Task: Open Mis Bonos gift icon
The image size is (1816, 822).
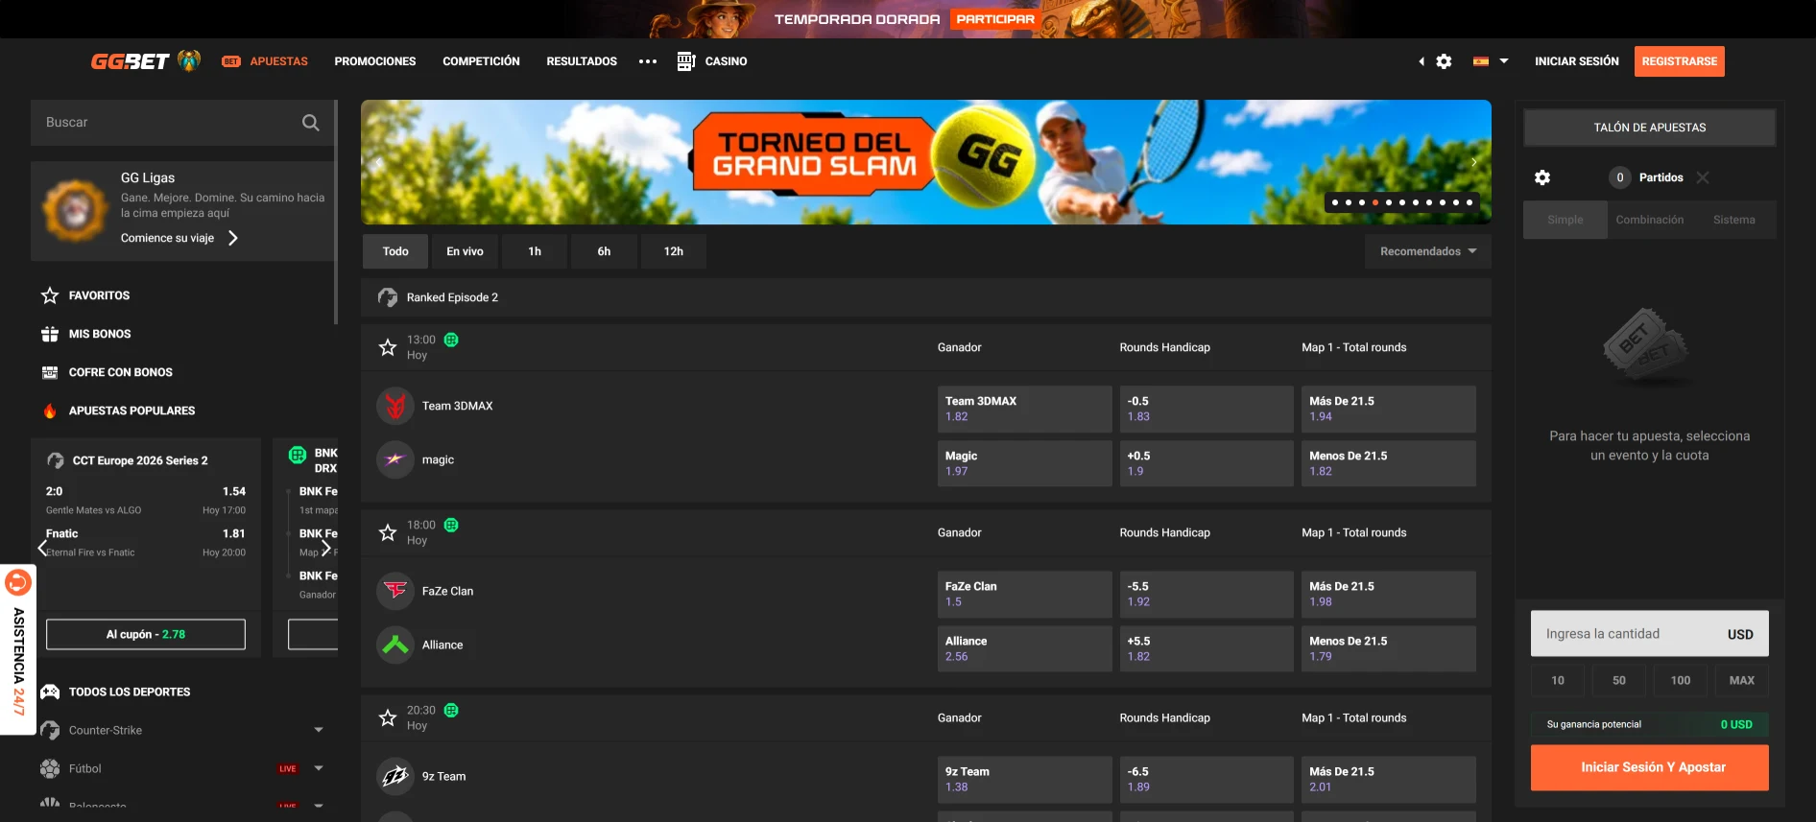Action: (50, 334)
